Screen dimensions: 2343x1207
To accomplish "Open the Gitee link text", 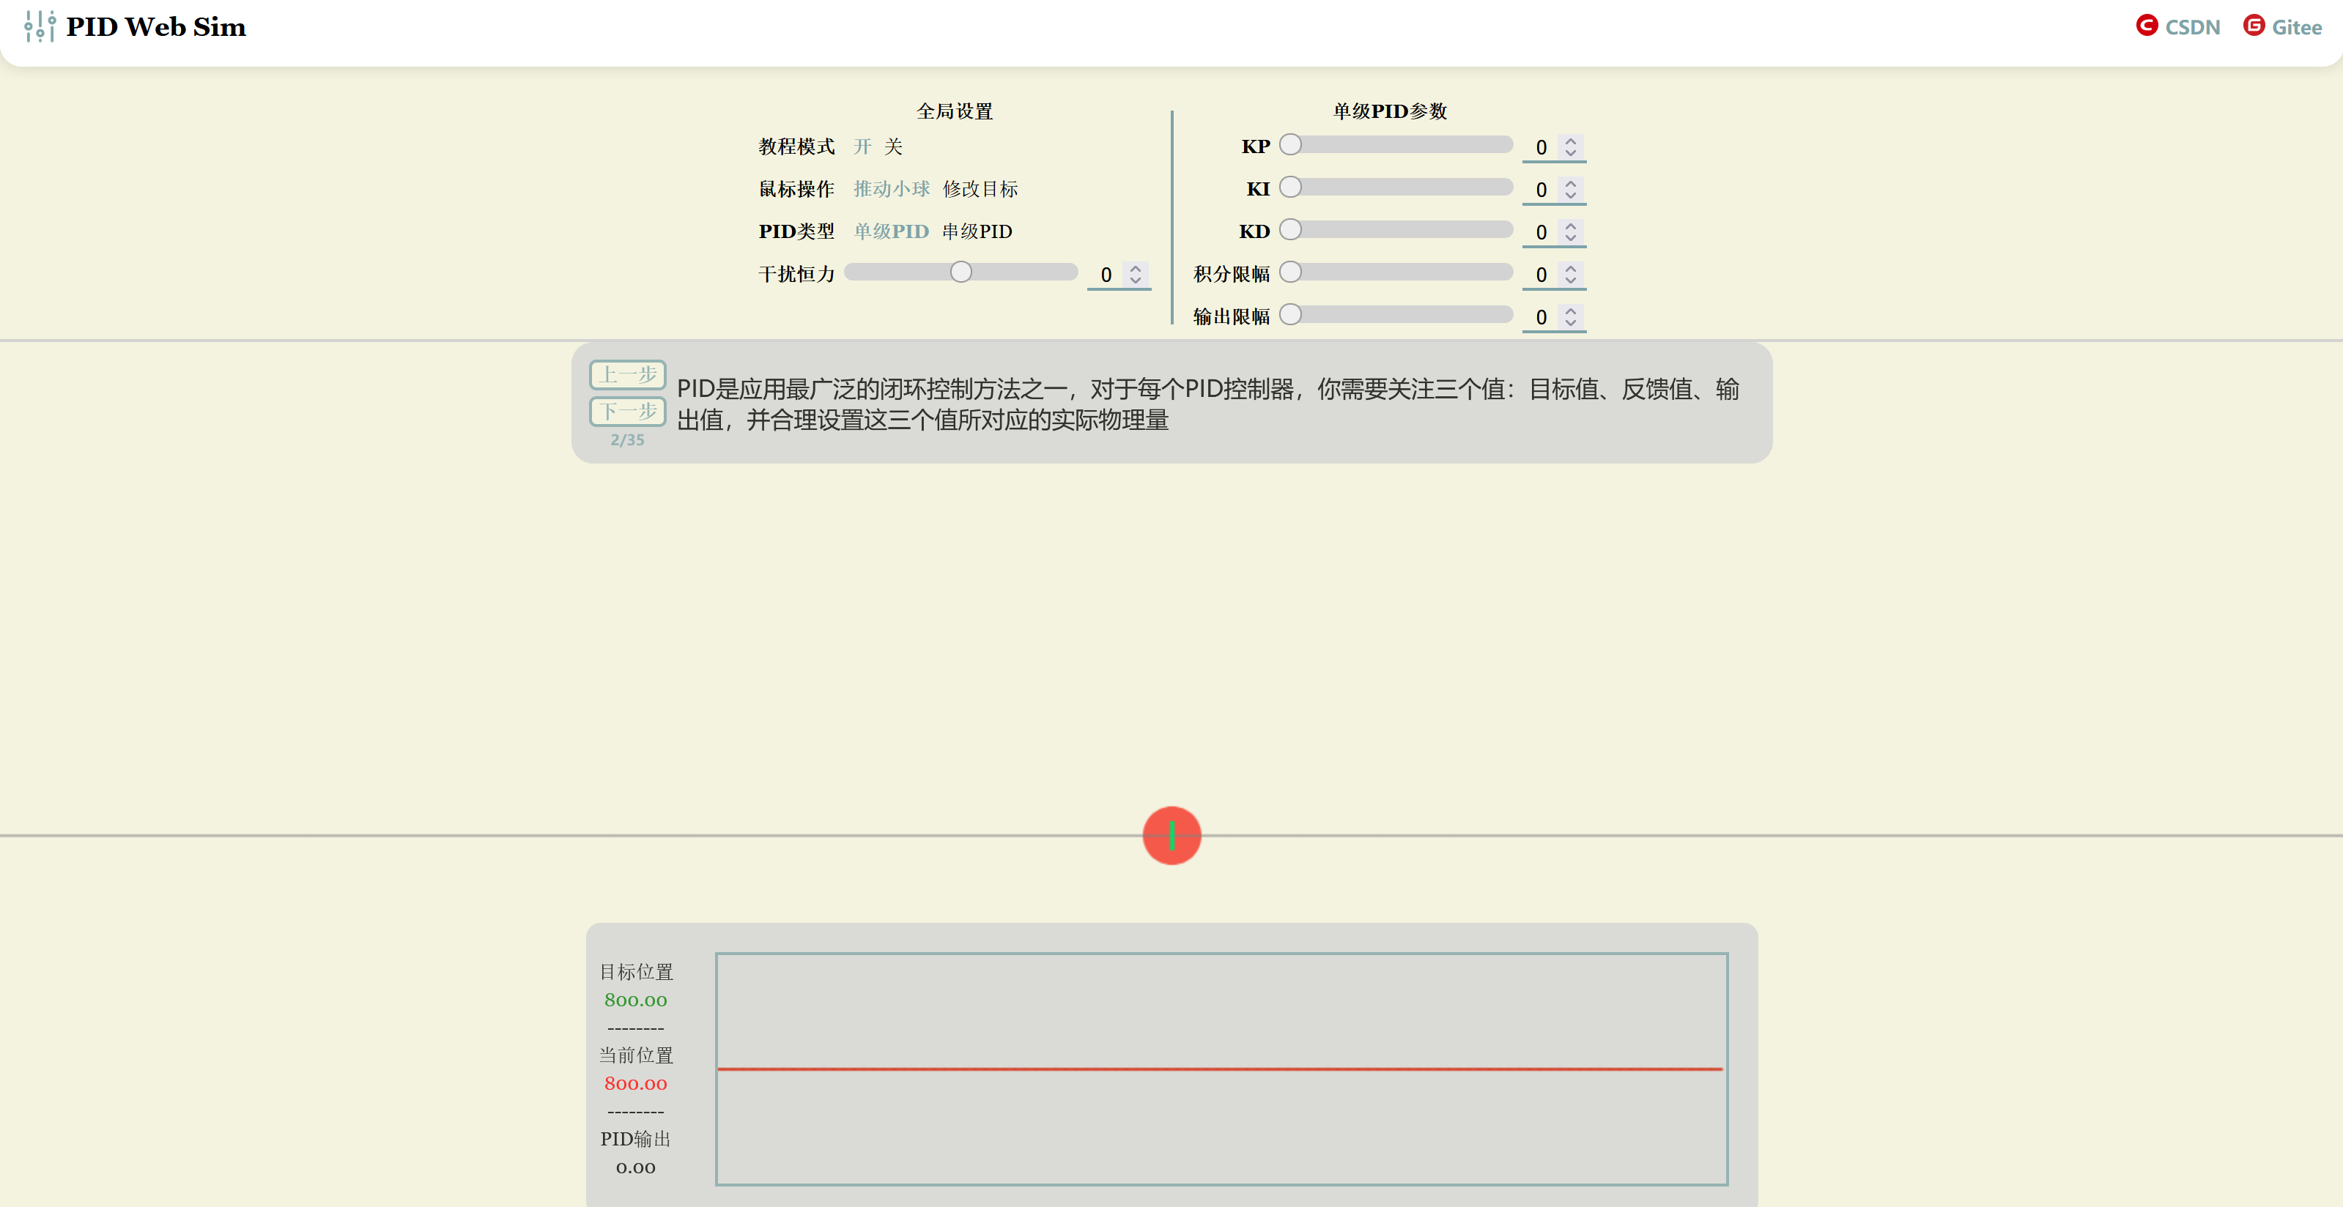I will 2297,27.
